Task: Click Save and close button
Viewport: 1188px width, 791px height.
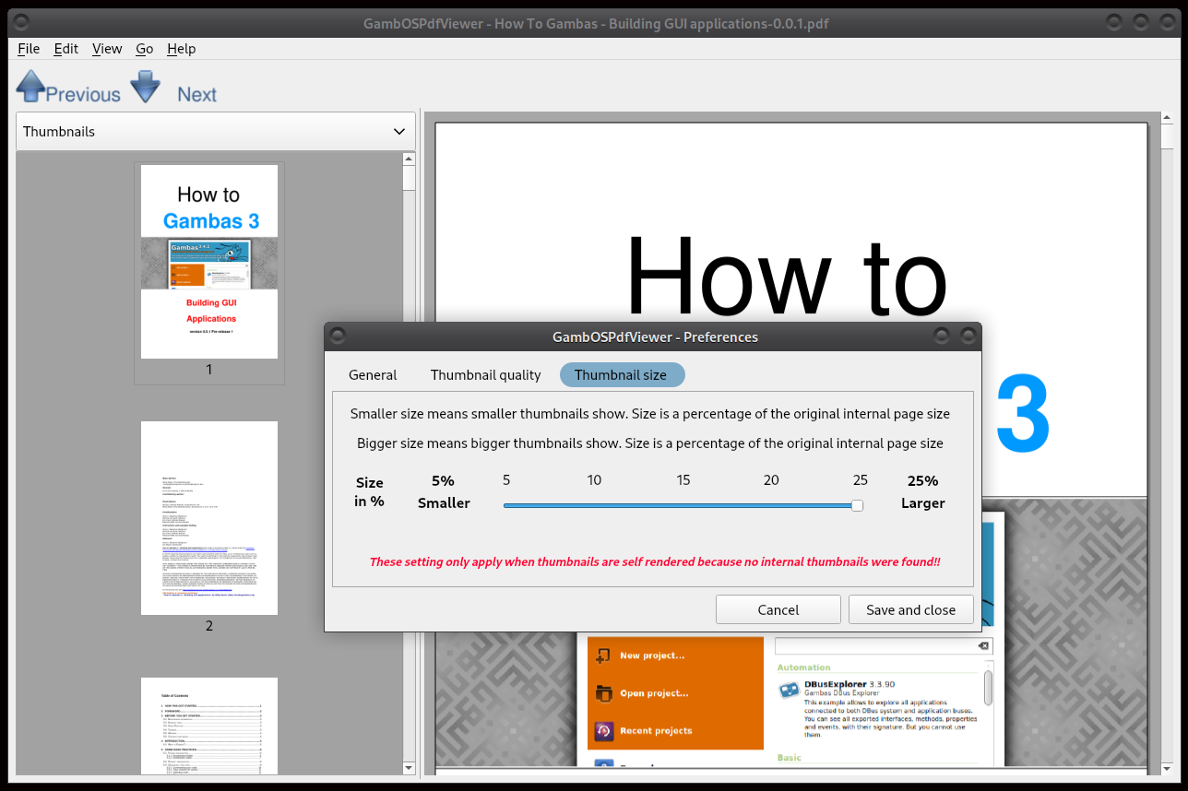Action: [910, 609]
